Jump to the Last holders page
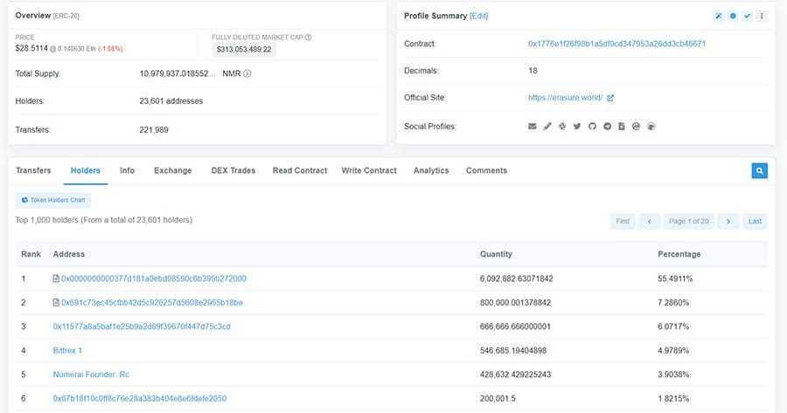Screen dimensions: 787x413 click(x=755, y=222)
